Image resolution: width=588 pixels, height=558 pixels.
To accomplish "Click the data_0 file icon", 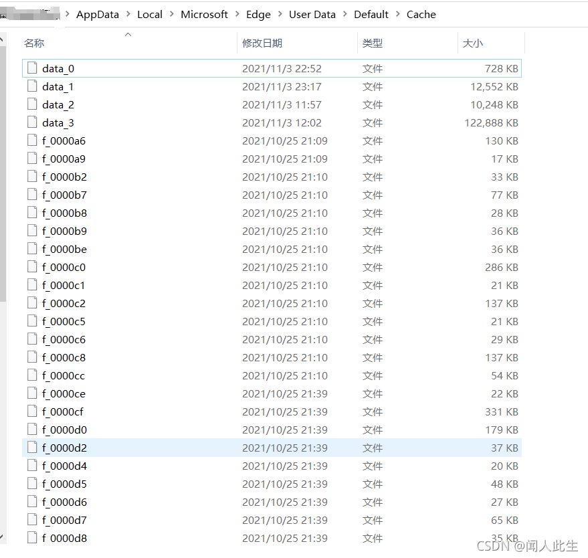I will click(x=32, y=68).
